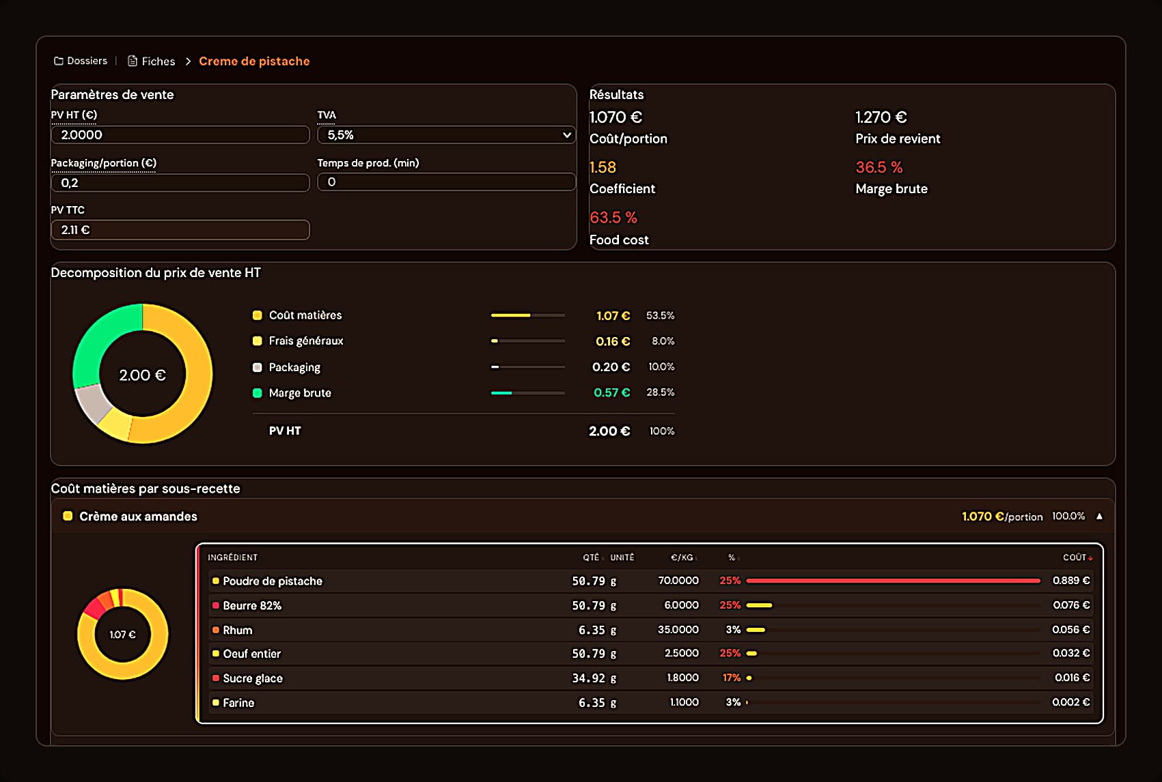Click the 63.5 % Food cost value
The width and height of the screenshot is (1162, 782).
[x=613, y=218]
